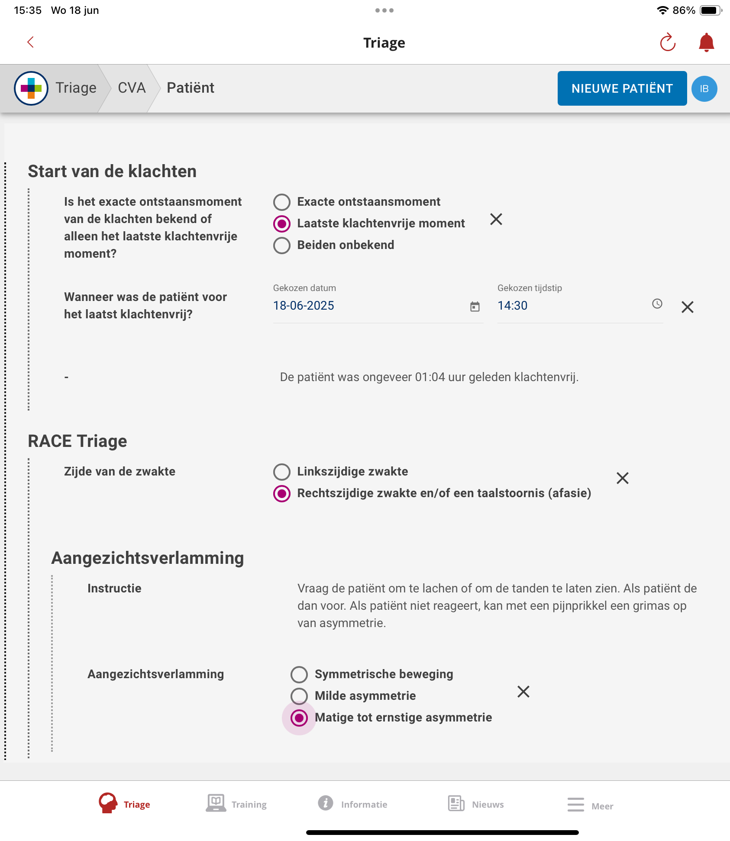This screenshot has height=841, width=730.
Task: Open the calendar icon for Gekozen datum
Action: coord(475,307)
